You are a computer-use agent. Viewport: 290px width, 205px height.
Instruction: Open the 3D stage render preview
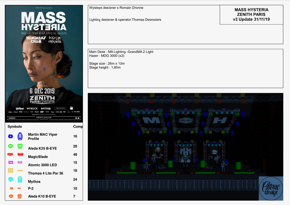tap(186, 147)
